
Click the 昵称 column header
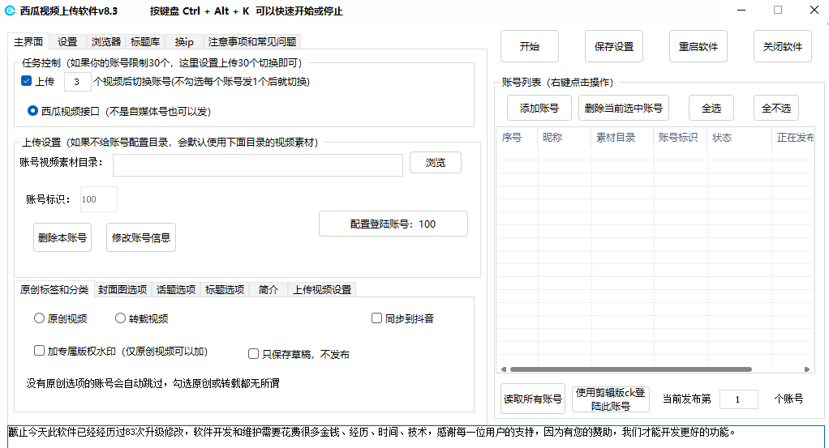coord(565,138)
